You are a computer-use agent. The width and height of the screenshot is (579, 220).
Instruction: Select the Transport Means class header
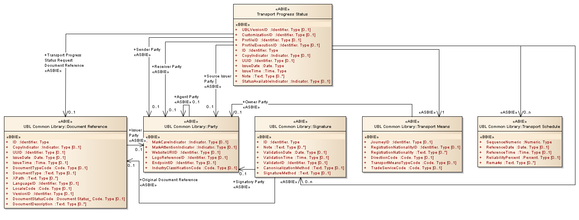pos(412,127)
